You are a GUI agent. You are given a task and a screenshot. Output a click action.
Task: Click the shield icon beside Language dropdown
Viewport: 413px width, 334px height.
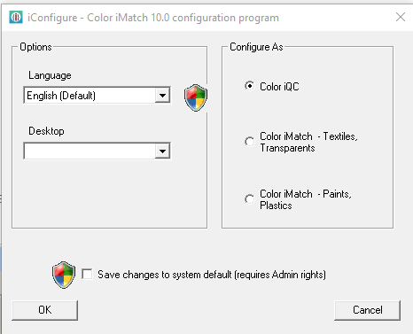pyautogui.click(x=196, y=97)
